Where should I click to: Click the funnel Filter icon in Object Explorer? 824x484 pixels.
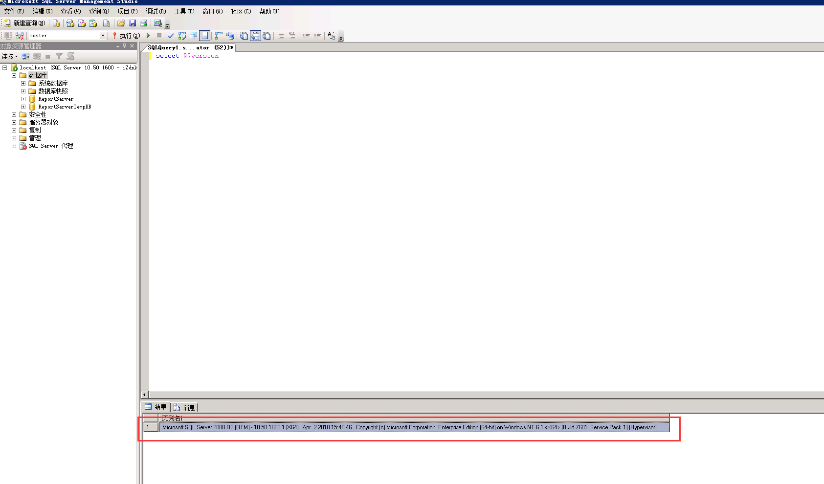[59, 57]
